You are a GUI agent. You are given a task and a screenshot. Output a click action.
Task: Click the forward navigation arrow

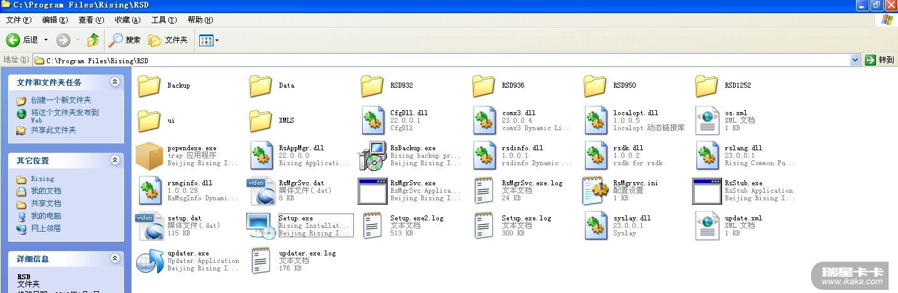[63, 40]
